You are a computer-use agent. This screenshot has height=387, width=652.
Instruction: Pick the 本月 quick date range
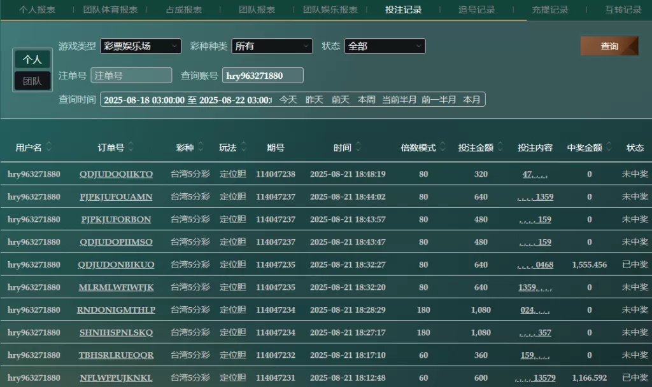pyautogui.click(x=472, y=100)
